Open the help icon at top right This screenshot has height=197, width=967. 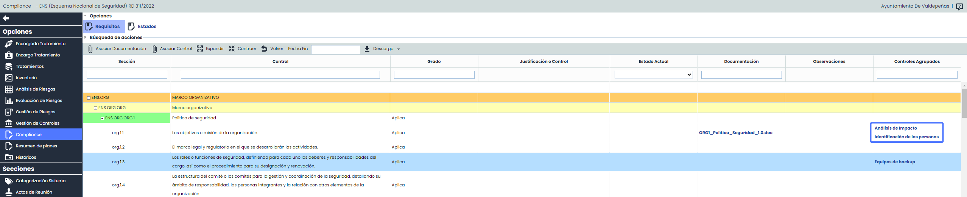click(959, 6)
